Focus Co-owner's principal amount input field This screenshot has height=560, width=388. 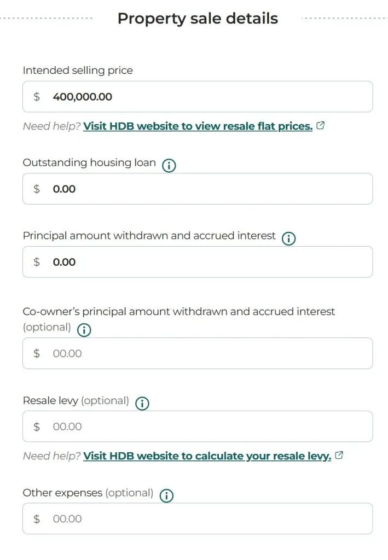click(x=198, y=353)
